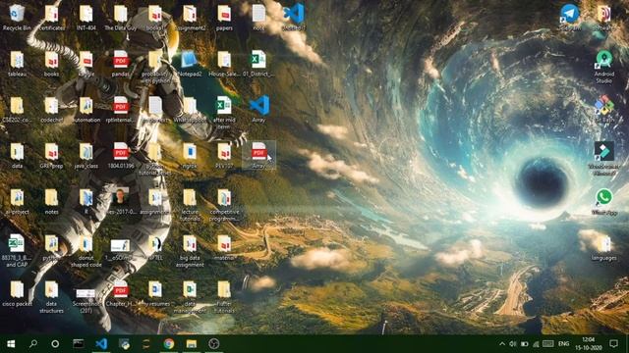This screenshot has width=629, height=353.
Task: Select the codechef folder icon
Action: (x=51, y=110)
